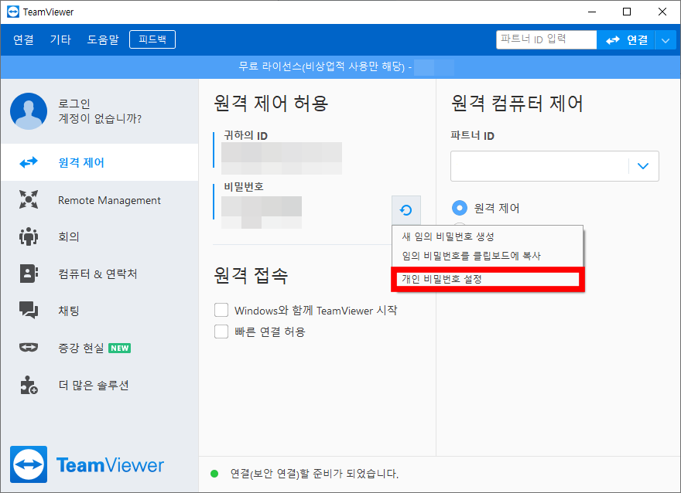This screenshot has width=681, height=493.
Task: Close the TeamViewer window
Action: pos(662,12)
